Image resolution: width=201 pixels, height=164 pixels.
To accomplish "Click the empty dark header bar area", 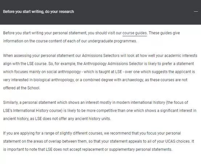I will pos(133,12).
